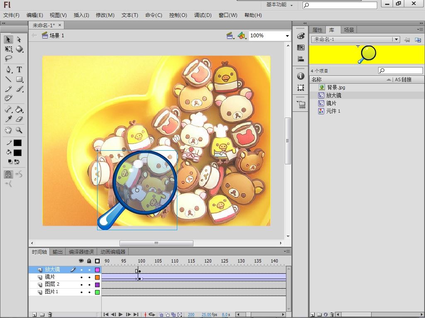Select the Selection arrow tool
Viewport: 425px width, 318px height.
coord(8,39)
